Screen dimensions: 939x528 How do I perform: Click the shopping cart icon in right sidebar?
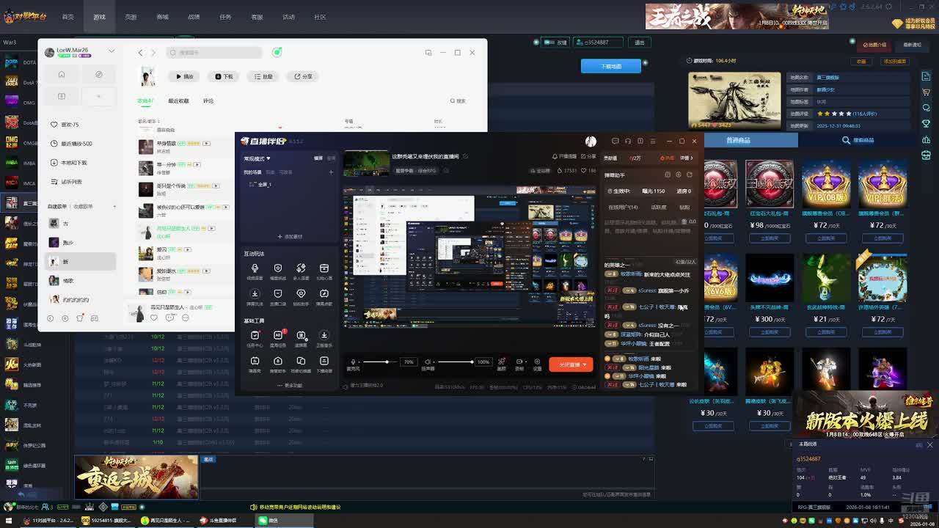tap(927, 91)
